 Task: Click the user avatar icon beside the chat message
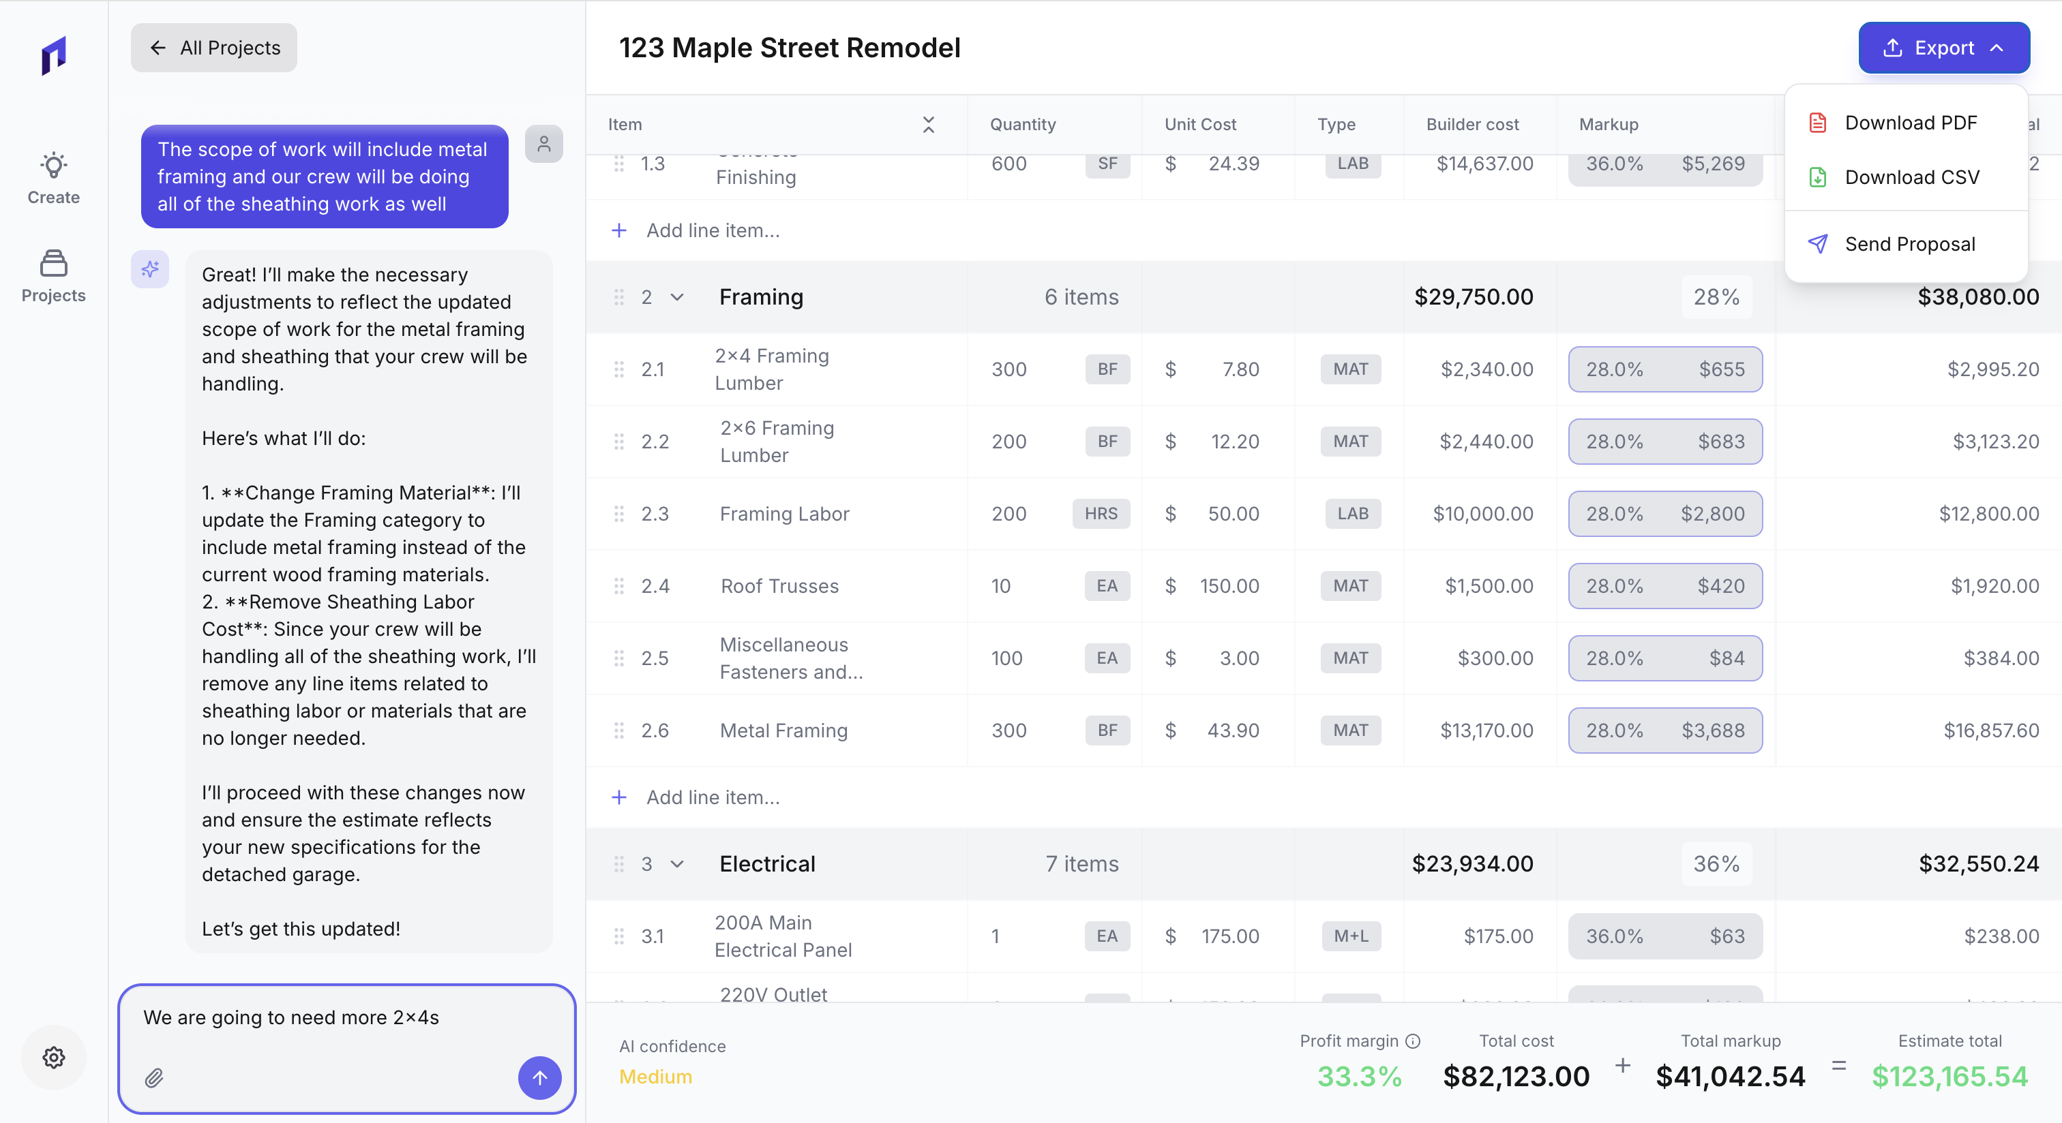[x=543, y=144]
